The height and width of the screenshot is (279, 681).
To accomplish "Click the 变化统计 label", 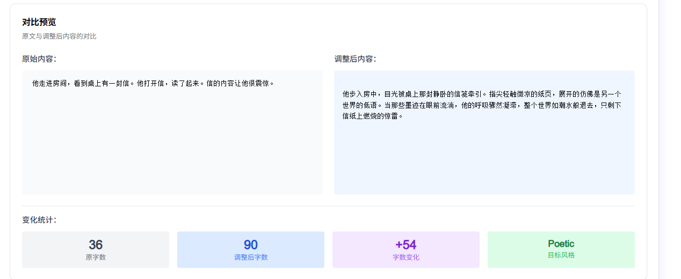I will pos(39,220).
